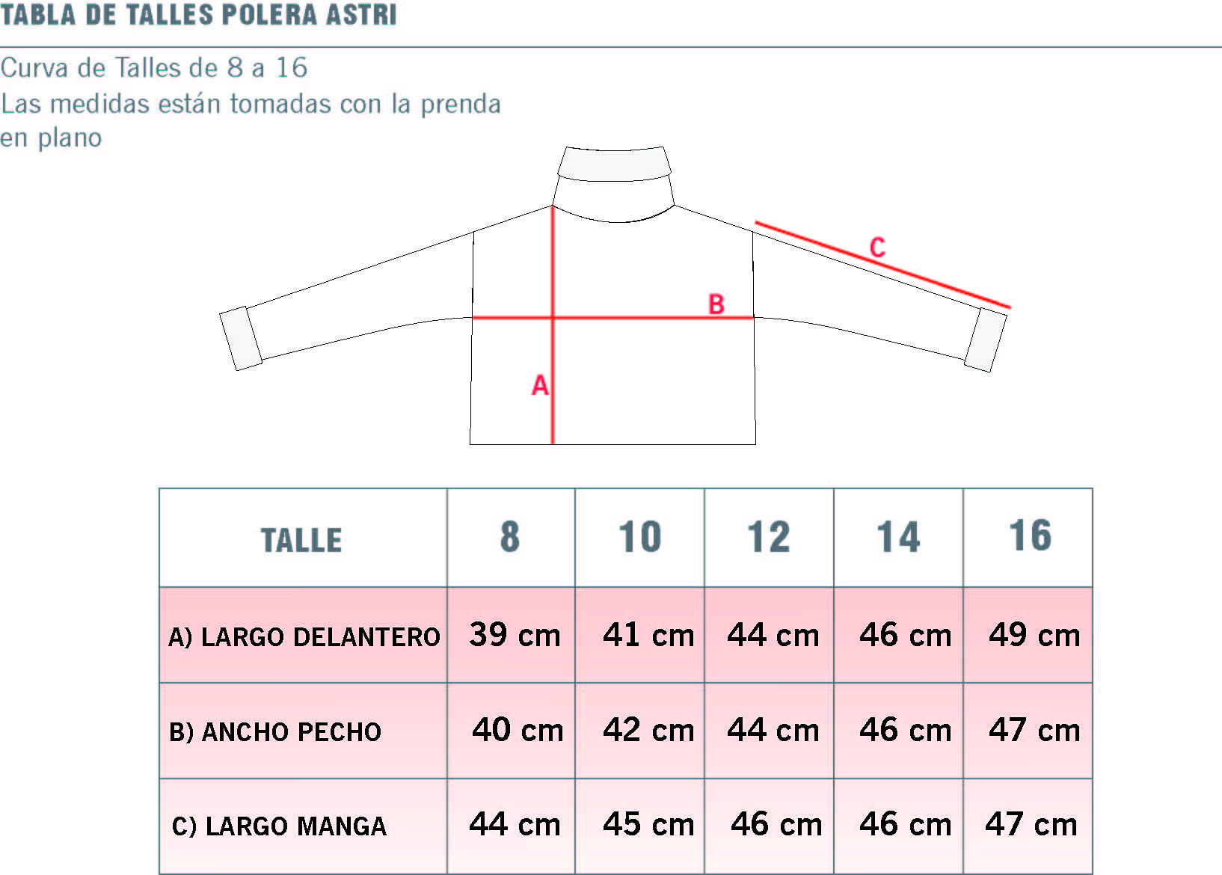Select size 8 column header

click(x=511, y=538)
